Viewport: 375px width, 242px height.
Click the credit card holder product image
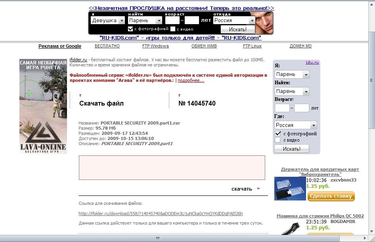pyautogui.click(x=290, y=189)
